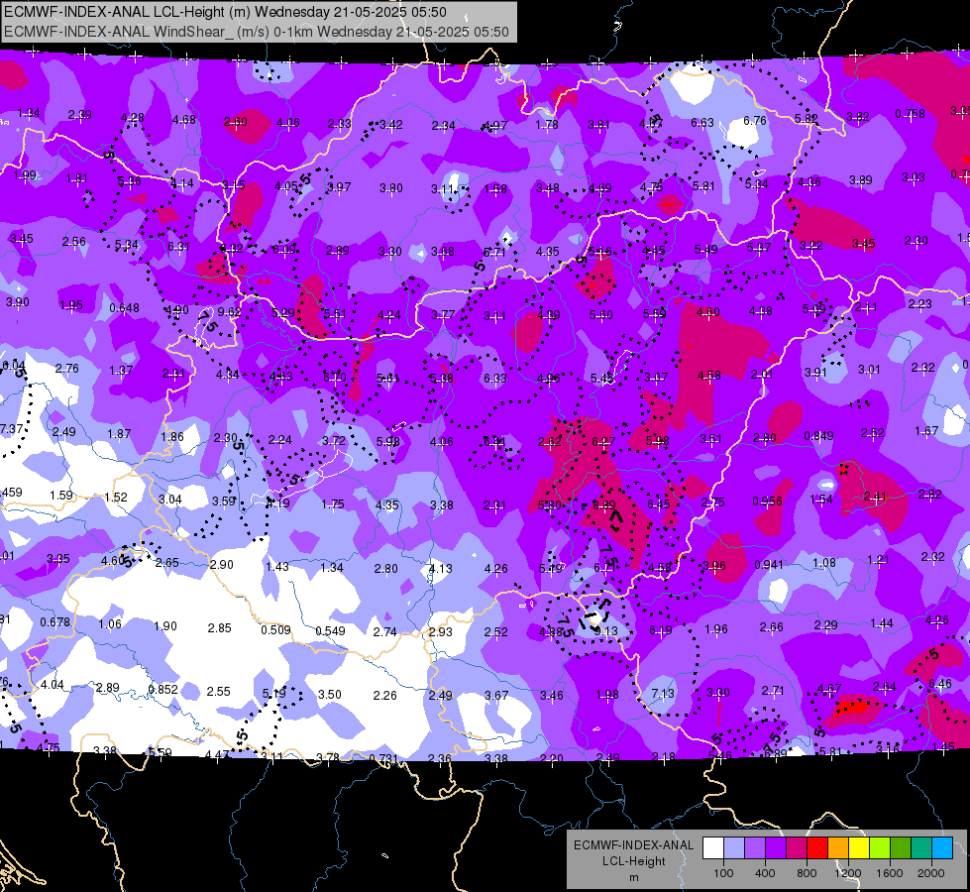This screenshot has width=970, height=892.
Task: Click the wind shear value 2.55
Action: pyautogui.click(x=218, y=691)
